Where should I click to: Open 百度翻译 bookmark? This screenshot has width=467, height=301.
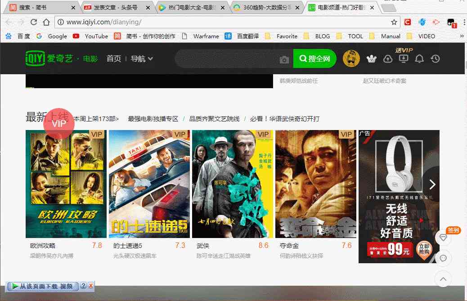point(242,36)
